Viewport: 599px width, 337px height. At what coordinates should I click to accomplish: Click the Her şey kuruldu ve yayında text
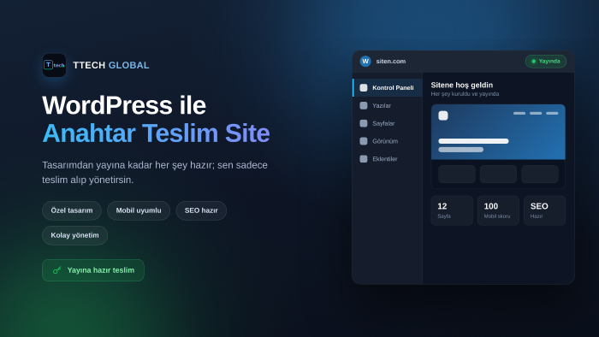point(465,94)
